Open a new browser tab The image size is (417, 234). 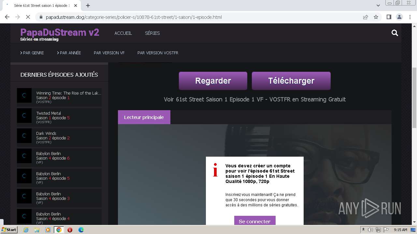coord(88,6)
